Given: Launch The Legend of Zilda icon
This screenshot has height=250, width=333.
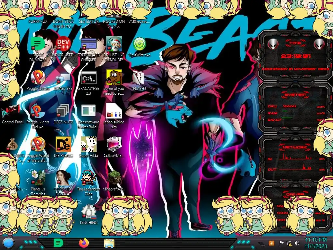Looking at the screenshot, I should 88,178.
